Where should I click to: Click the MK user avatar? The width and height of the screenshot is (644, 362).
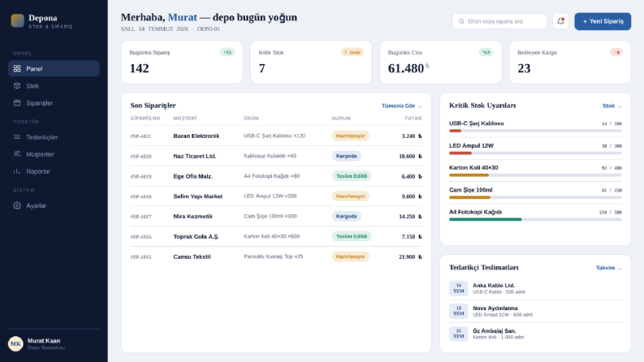click(15, 344)
